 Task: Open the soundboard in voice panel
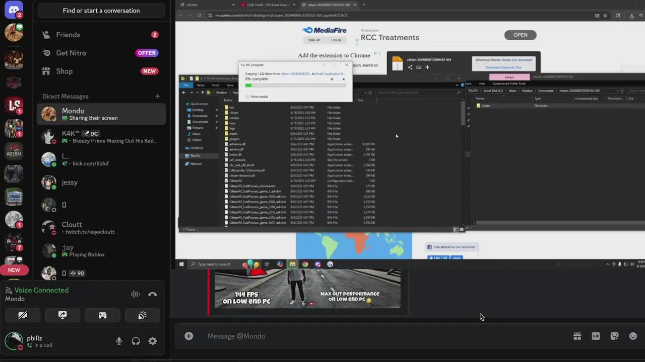point(142,315)
